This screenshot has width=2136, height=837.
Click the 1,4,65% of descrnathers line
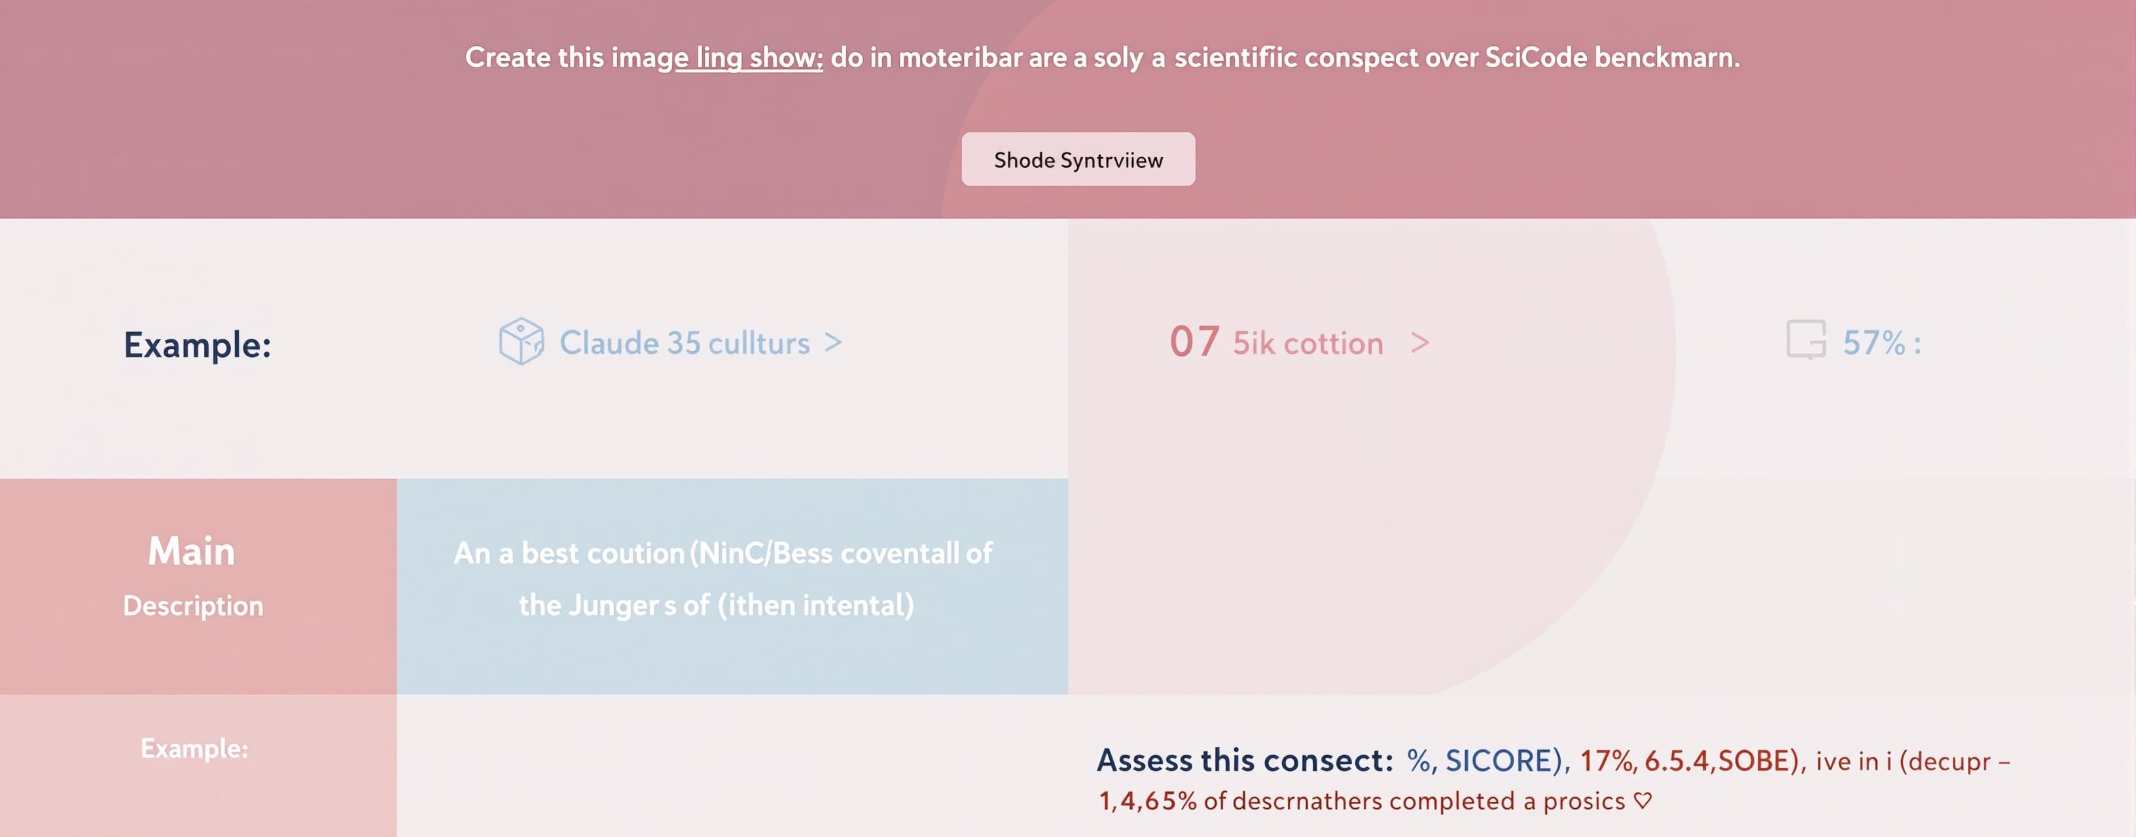tap(1375, 800)
